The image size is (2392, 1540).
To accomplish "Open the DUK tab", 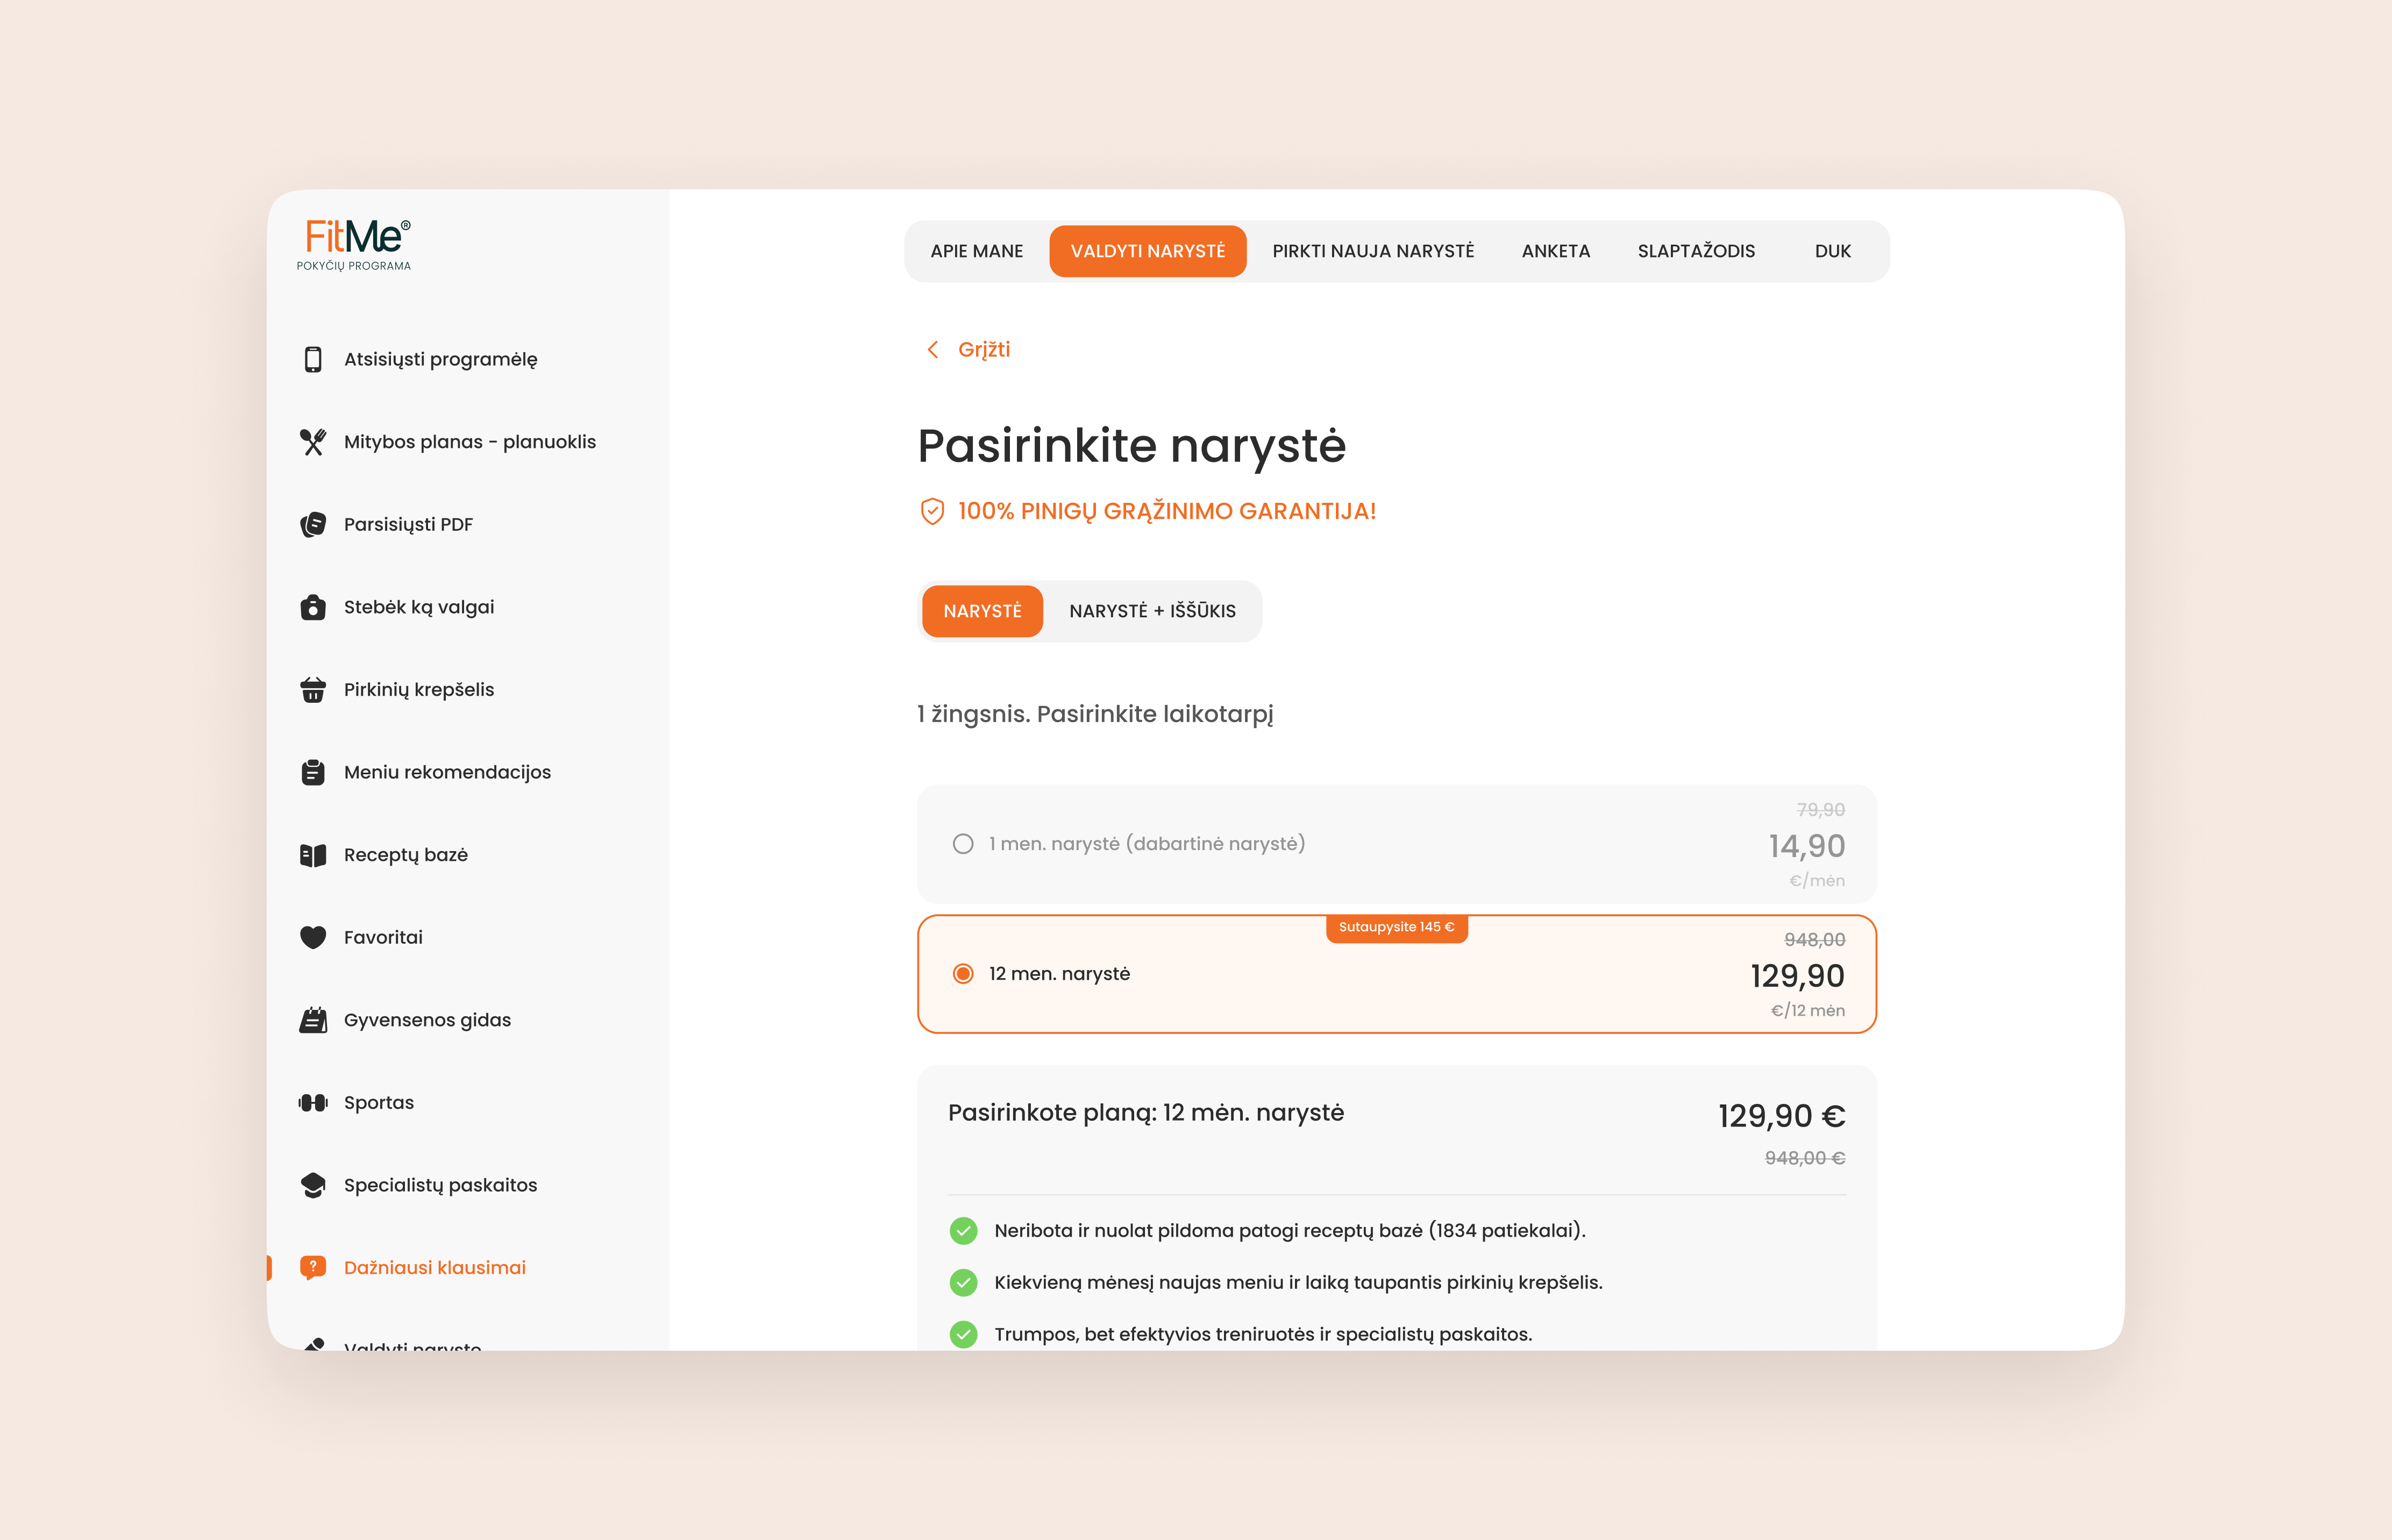I will (1833, 251).
